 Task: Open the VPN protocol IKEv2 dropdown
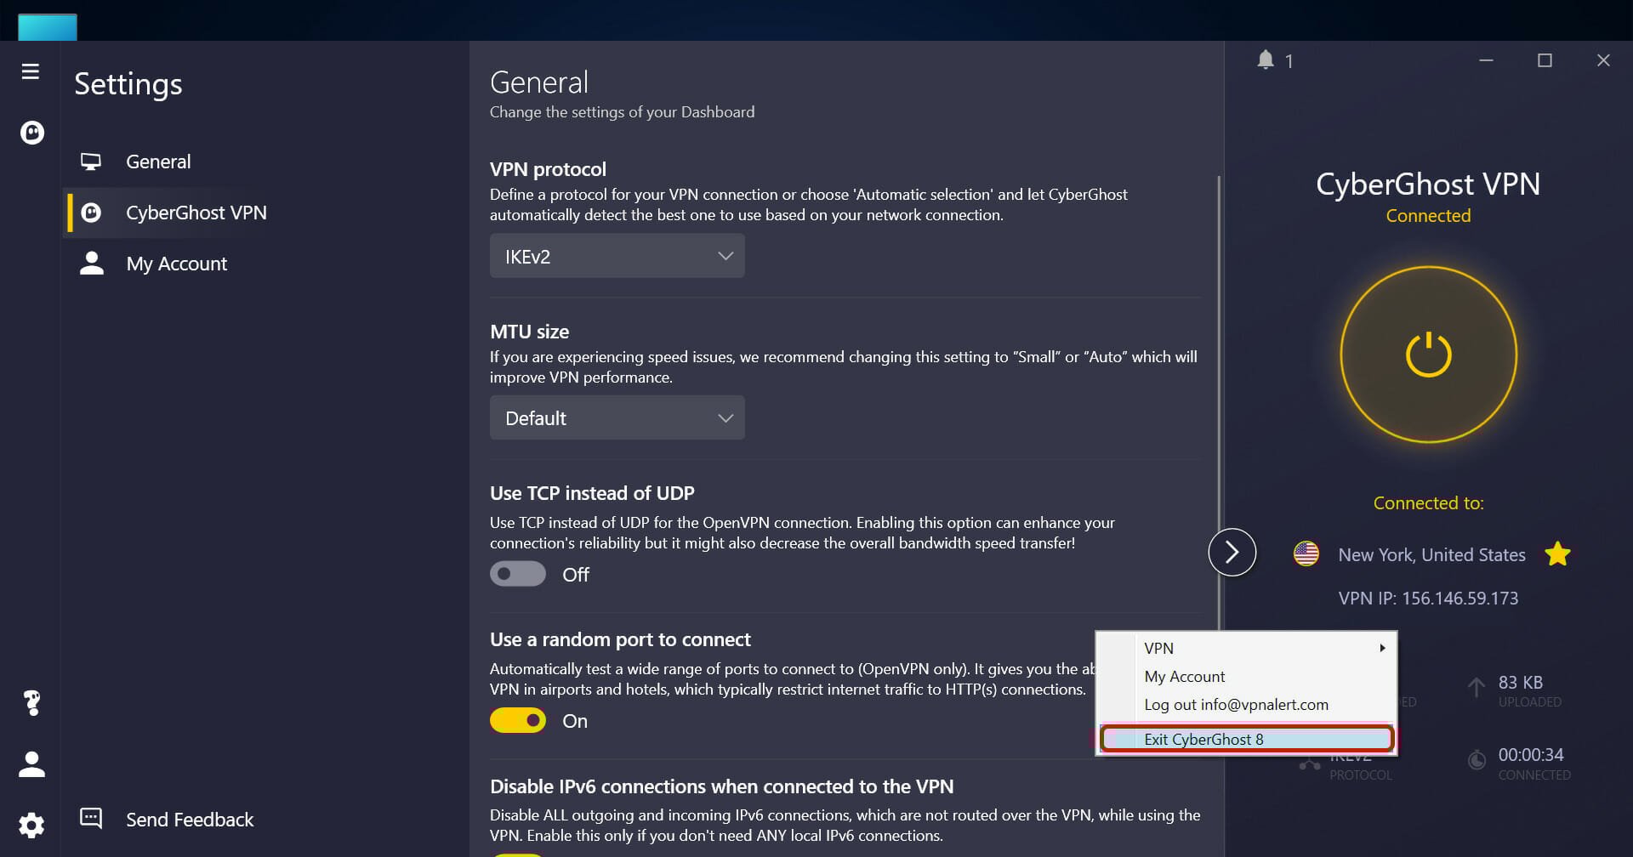[617, 256]
